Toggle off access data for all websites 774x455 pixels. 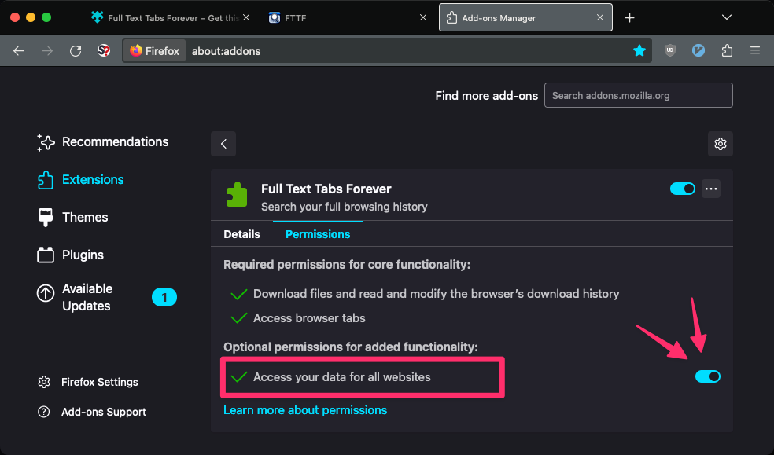pyautogui.click(x=707, y=377)
